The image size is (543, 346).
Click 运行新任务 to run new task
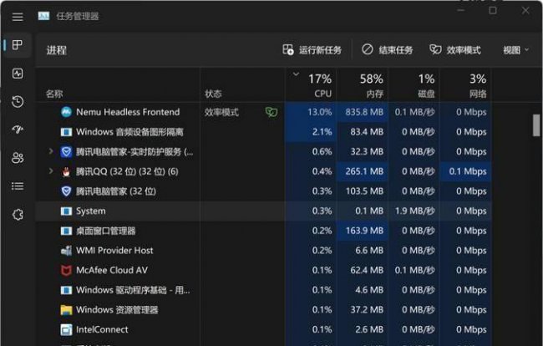pos(312,50)
